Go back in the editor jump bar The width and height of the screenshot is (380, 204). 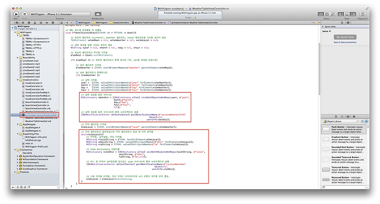point(68,23)
